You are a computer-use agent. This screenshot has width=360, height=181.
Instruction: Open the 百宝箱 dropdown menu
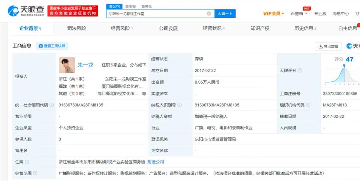[x=299, y=14]
